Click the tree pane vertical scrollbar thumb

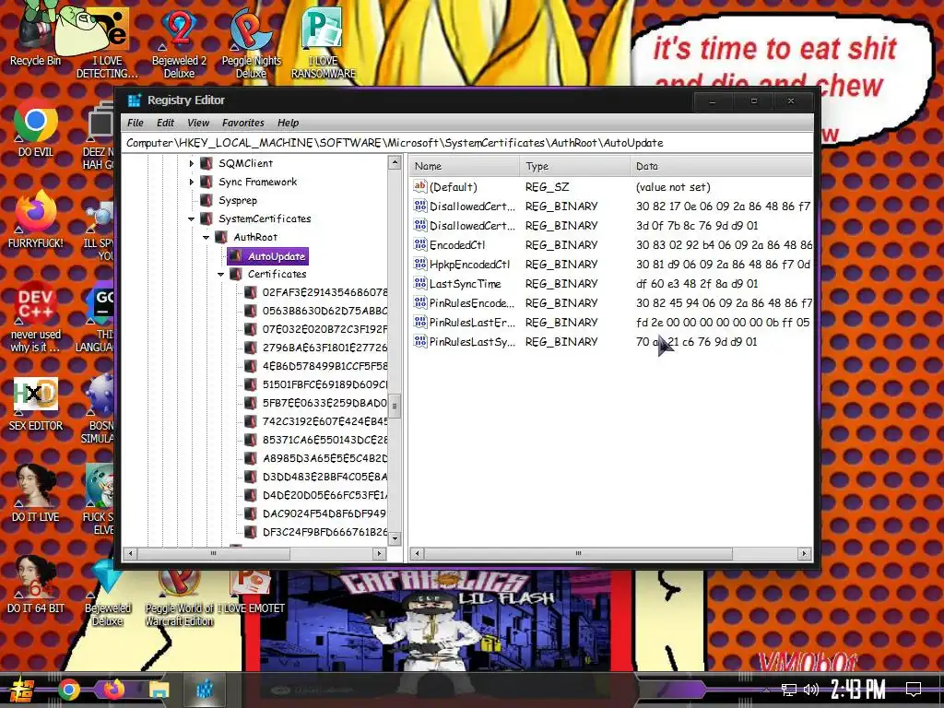tap(395, 406)
